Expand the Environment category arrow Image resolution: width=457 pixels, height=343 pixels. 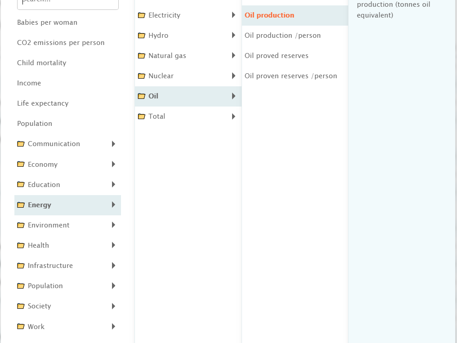coord(114,225)
